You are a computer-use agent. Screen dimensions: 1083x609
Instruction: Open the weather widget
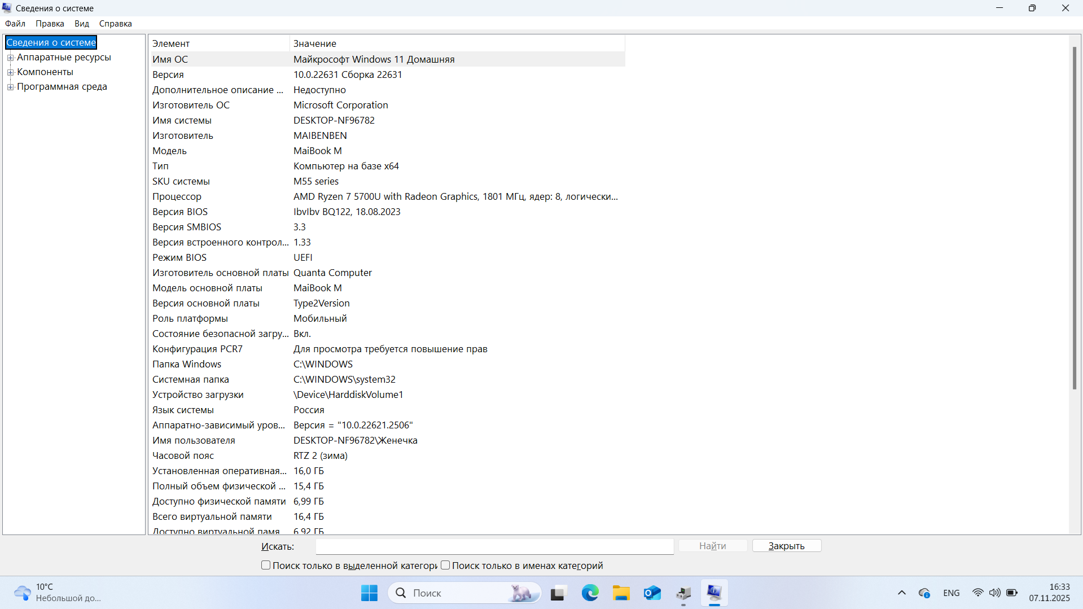click(58, 593)
